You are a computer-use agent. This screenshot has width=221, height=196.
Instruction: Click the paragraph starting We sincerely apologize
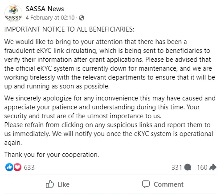tap(110, 107)
